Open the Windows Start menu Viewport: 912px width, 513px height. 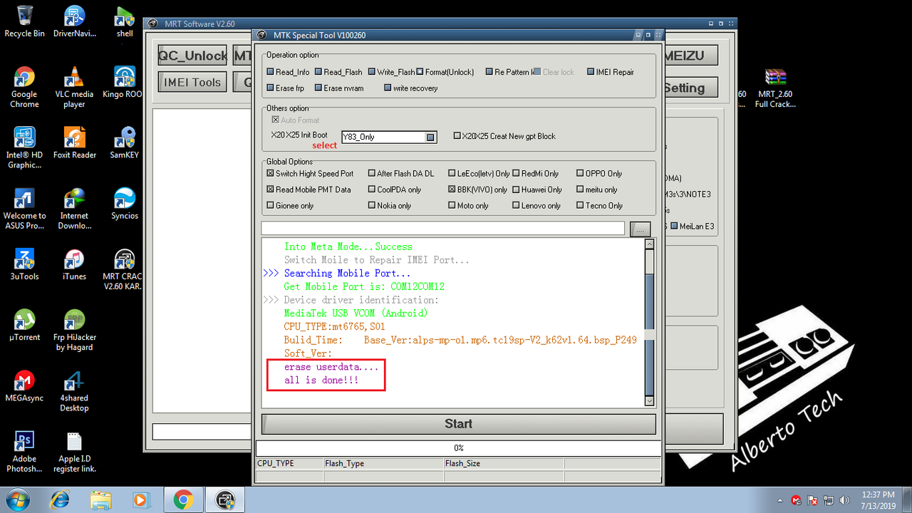[x=17, y=499]
